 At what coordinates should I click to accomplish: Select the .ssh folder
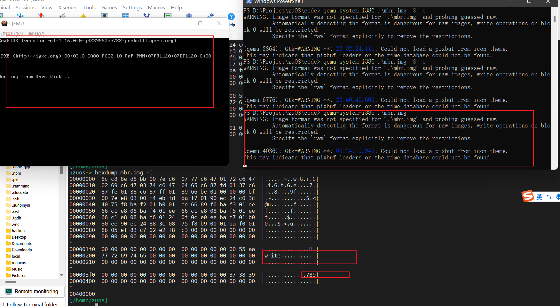pyautogui.click(x=13, y=199)
